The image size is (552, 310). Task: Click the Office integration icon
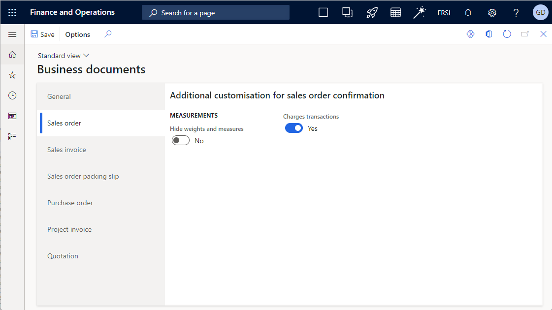(x=488, y=34)
